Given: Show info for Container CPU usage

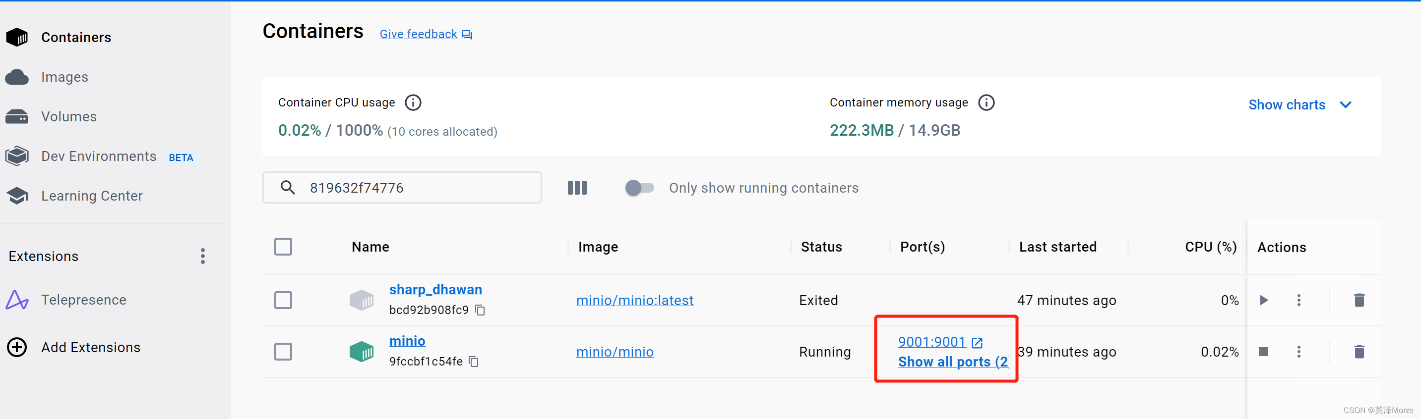Looking at the screenshot, I should [413, 103].
